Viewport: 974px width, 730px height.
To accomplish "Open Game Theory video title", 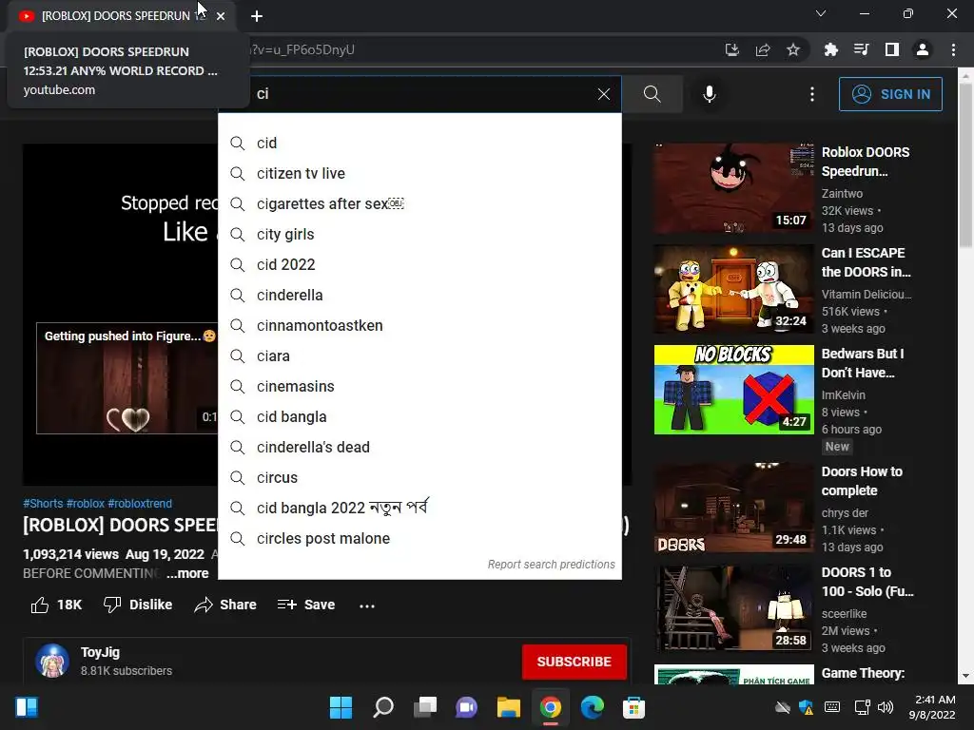I will [x=863, y=674].
